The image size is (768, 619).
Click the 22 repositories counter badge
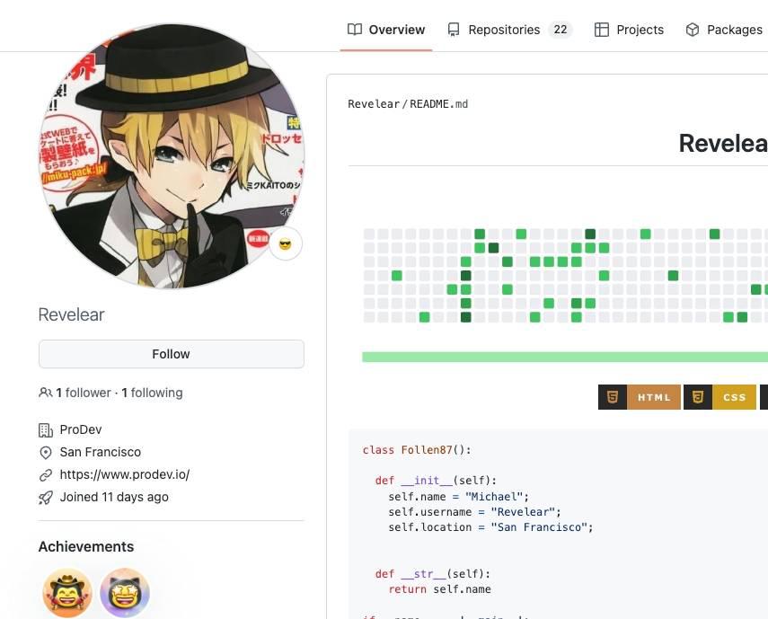[x=561, y=30]
